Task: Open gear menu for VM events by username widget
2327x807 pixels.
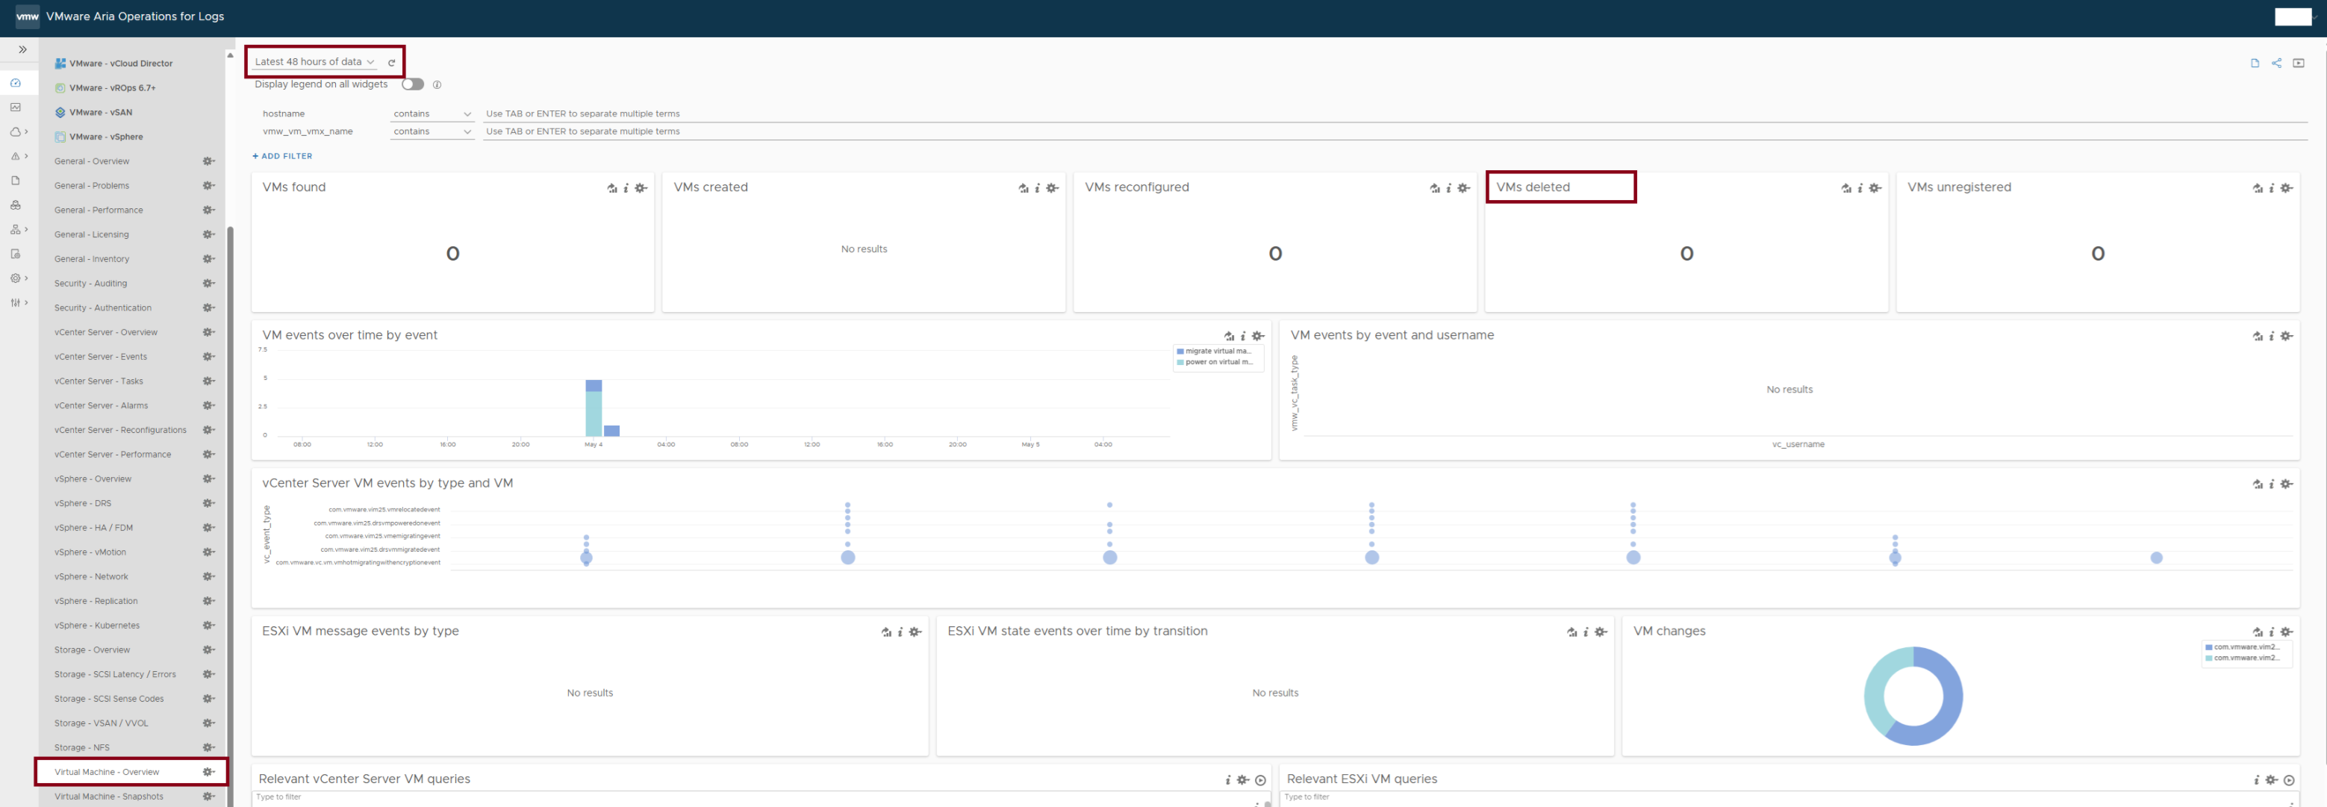Action: [2287, 336]
